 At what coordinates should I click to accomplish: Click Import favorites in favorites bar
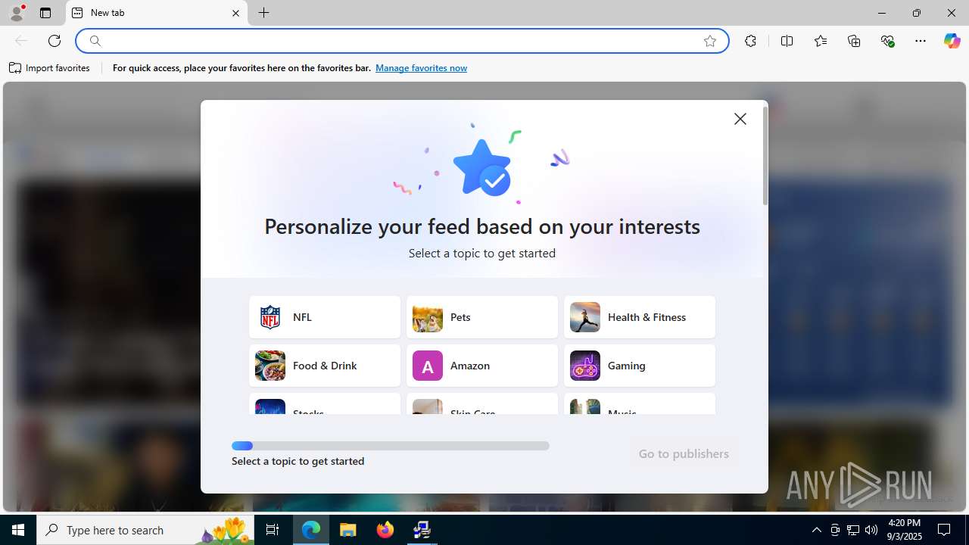[50, 68]
